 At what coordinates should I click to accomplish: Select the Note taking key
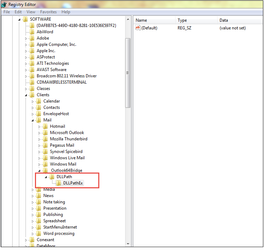pos(54,202)
